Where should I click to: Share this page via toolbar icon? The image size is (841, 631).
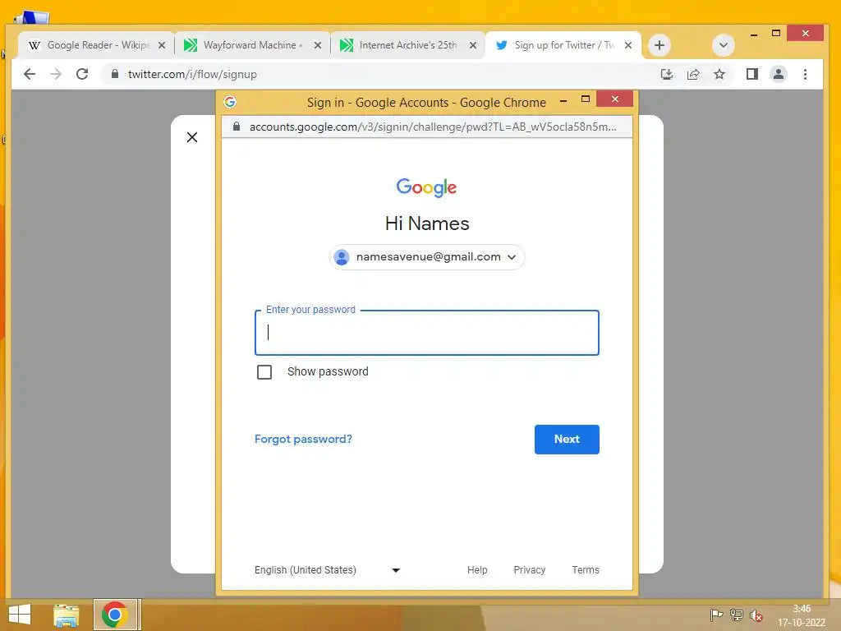tap(693, 74)
